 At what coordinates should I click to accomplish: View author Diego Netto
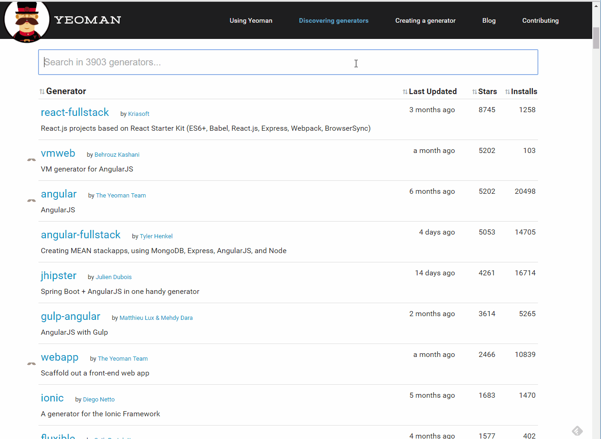tap(99, 400)
